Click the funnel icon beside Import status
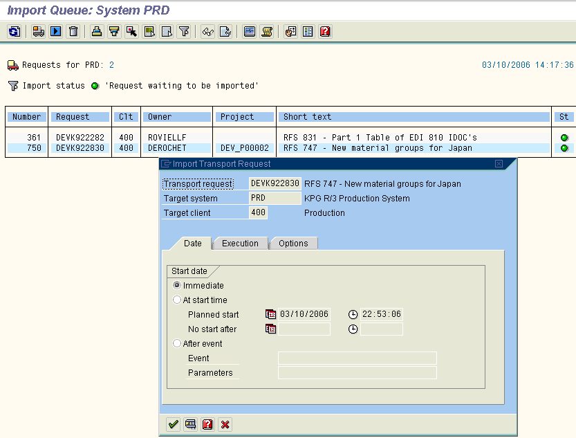The image size is (576, 438). click(13, 86)
